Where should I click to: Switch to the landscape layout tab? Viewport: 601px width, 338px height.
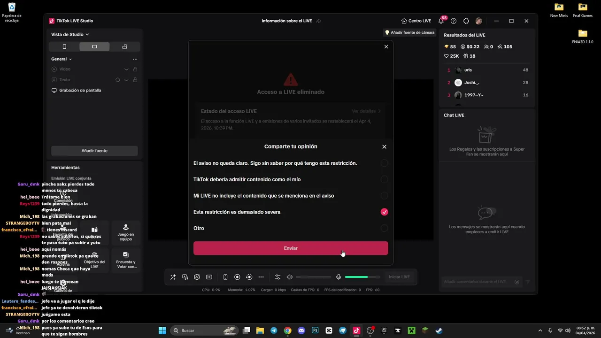(x=94, y=47)
